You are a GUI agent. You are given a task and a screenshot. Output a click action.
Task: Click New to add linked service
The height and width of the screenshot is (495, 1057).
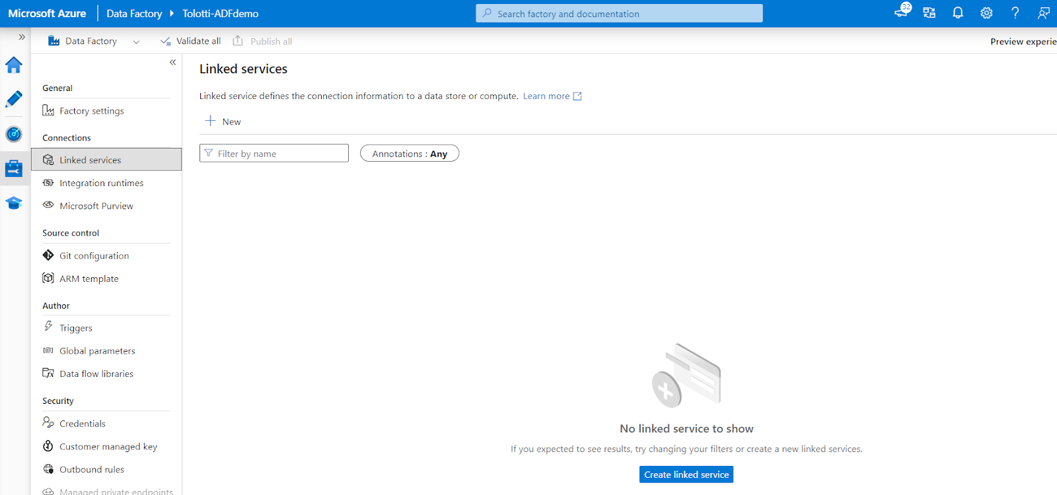pos(223,121)
